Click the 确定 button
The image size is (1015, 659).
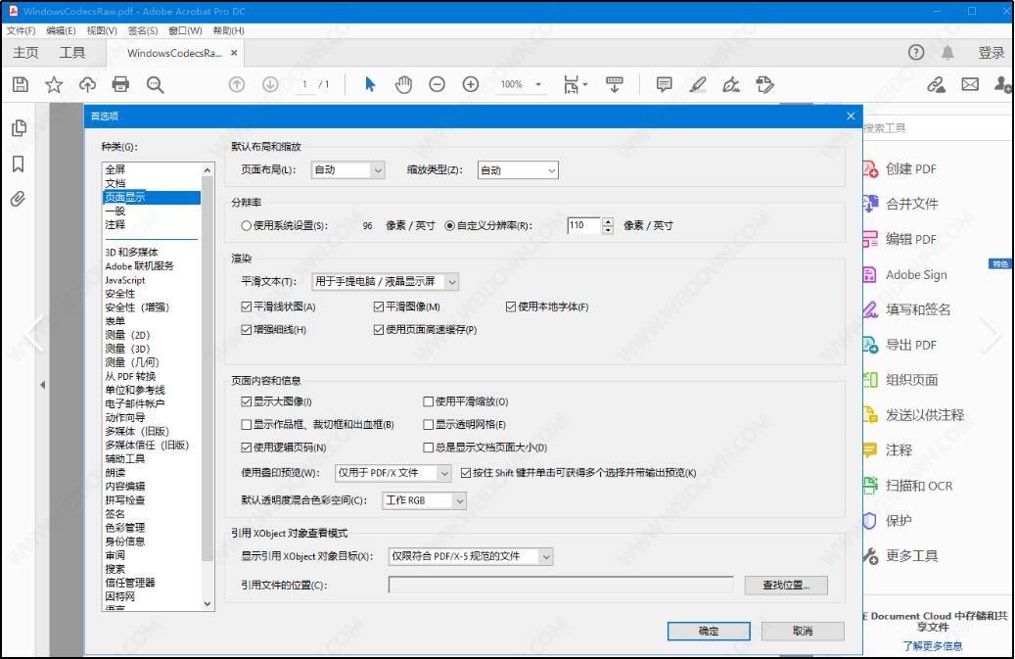click(x=710, y=631)
